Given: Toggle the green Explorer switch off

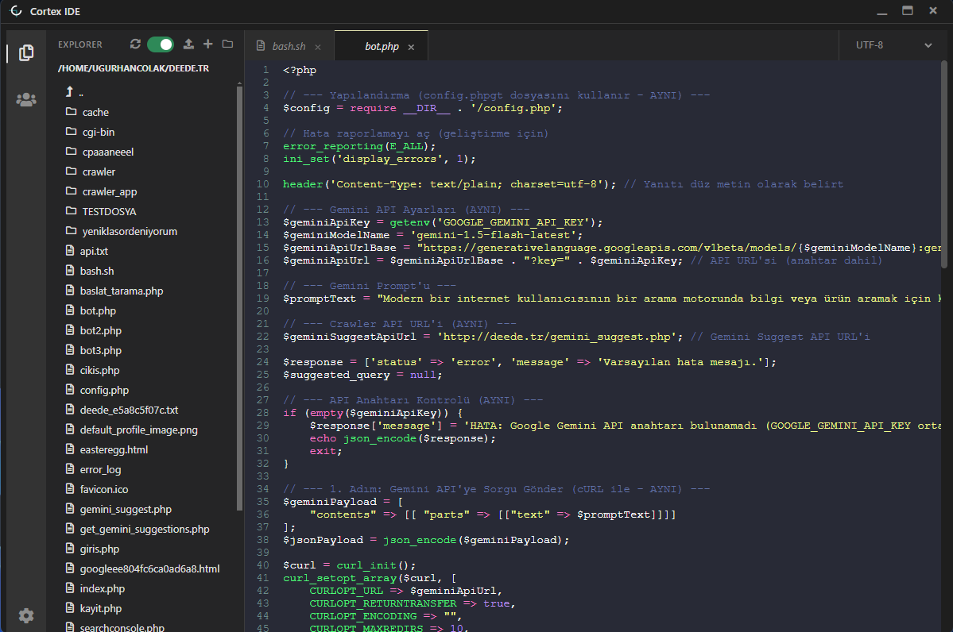Looking at the screenshot, I should (160, 44).
